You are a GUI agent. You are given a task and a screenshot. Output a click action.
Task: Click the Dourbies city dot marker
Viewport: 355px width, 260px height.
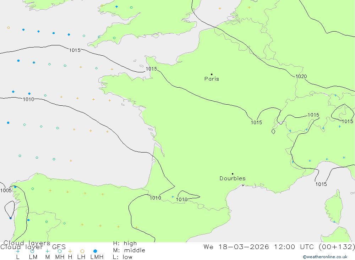pyautogui.click(x=233, y=174)
